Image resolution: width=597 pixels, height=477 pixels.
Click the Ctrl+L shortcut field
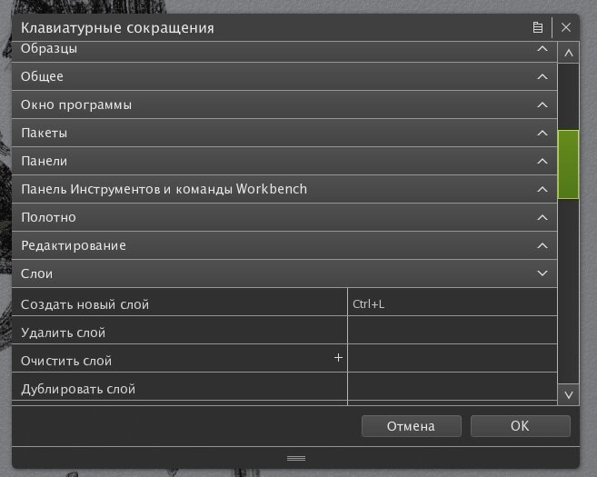(x=453, y=303)
